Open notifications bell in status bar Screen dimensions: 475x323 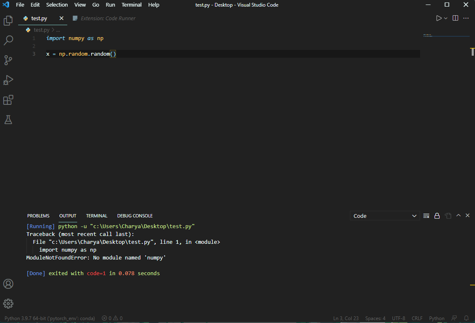466,318
